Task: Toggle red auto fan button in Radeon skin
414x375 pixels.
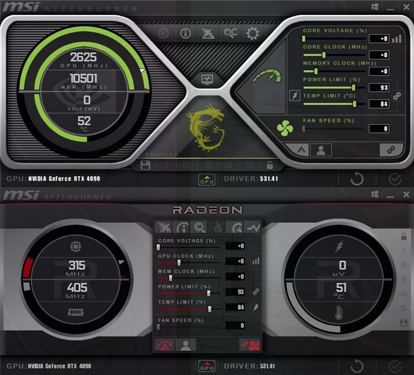Action: point(164,345)
